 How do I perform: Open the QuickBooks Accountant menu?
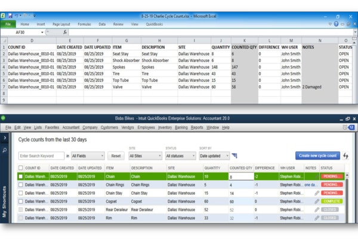(71, 127)
